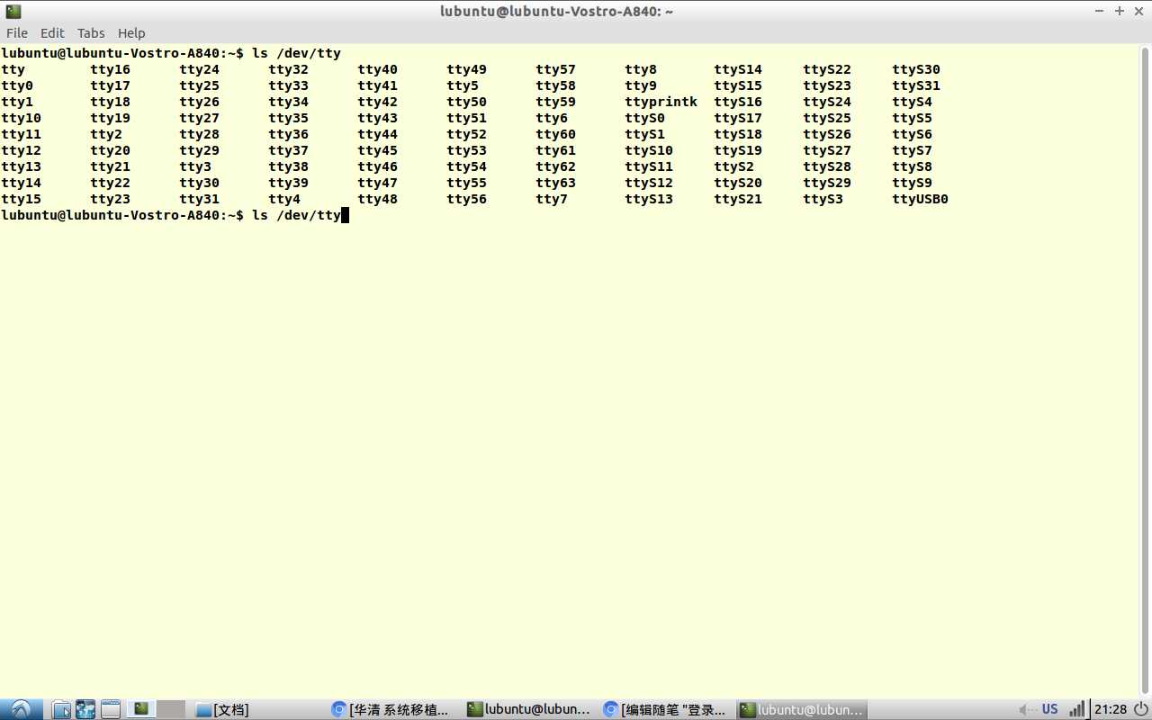This screenshot has width=1152, height=720.
Task: Click ttyS22 in the listing
Action: [827, 69]
